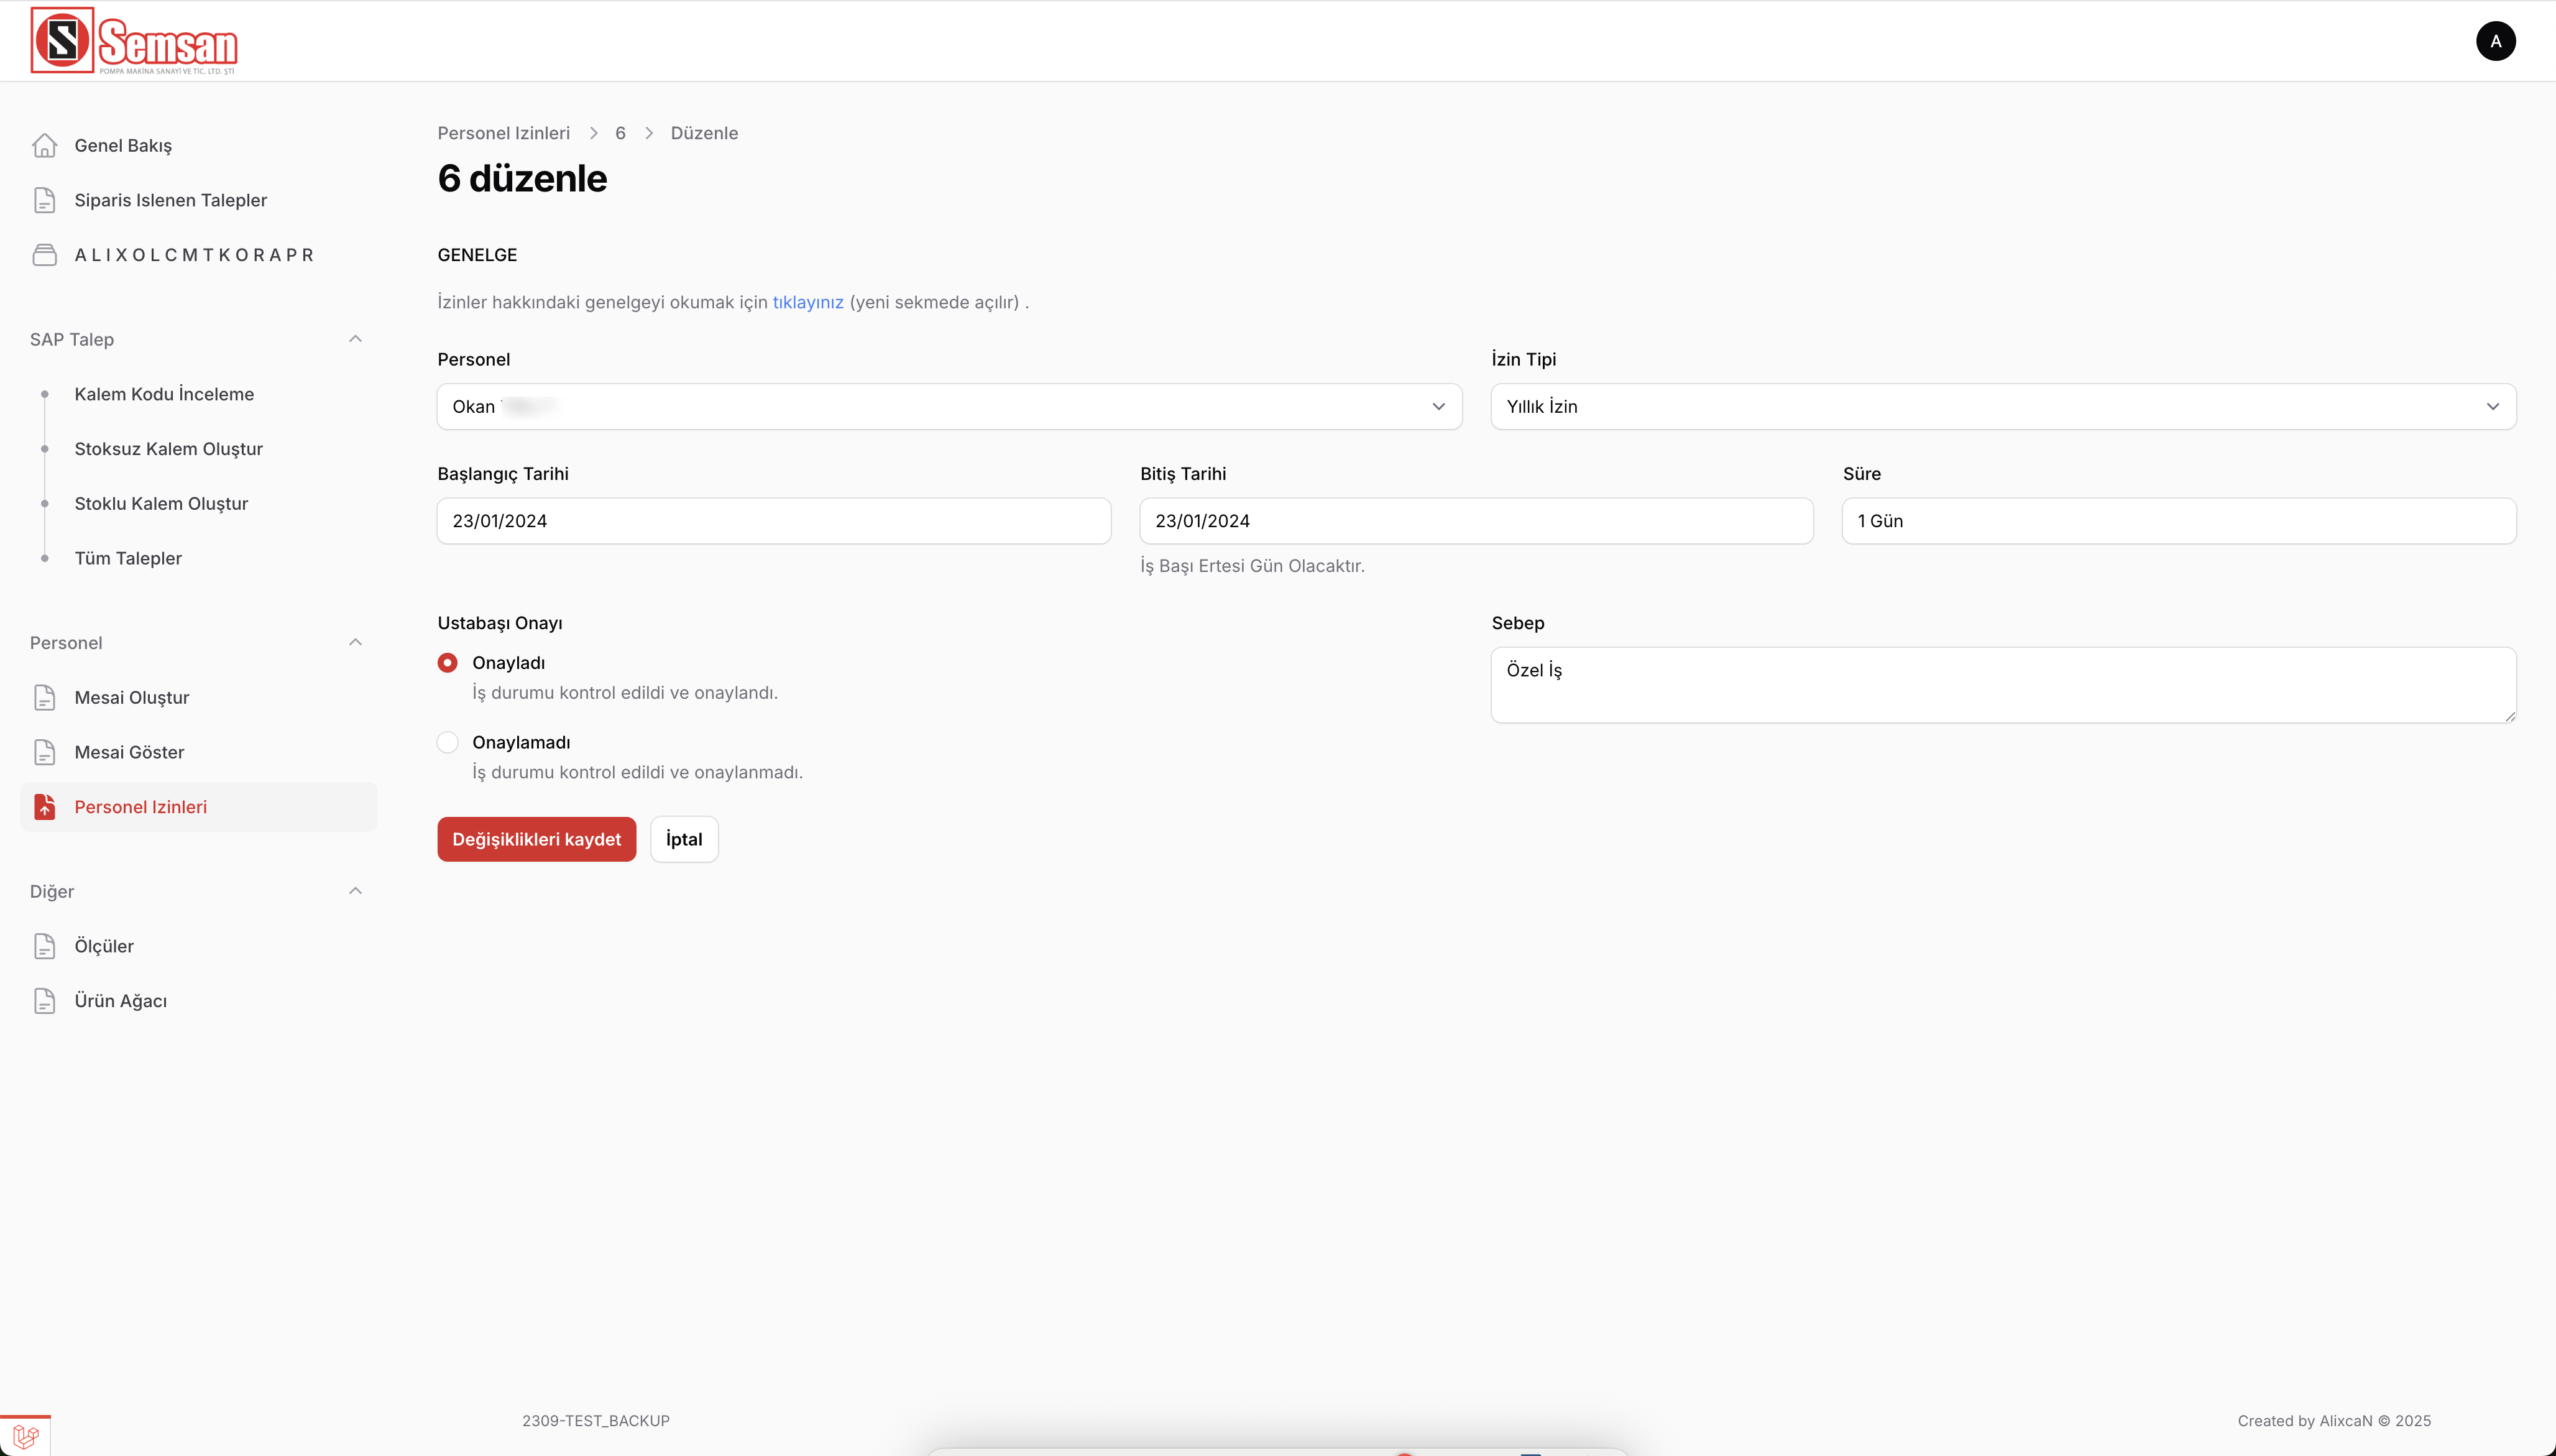Open the Personel dropdown showing Okan

(949, 407)
